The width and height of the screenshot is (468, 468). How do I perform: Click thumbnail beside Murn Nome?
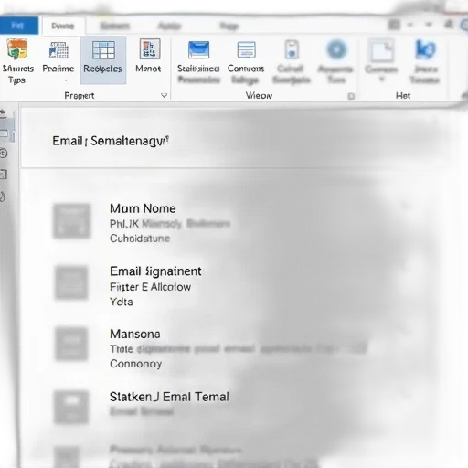coord(72,221)
